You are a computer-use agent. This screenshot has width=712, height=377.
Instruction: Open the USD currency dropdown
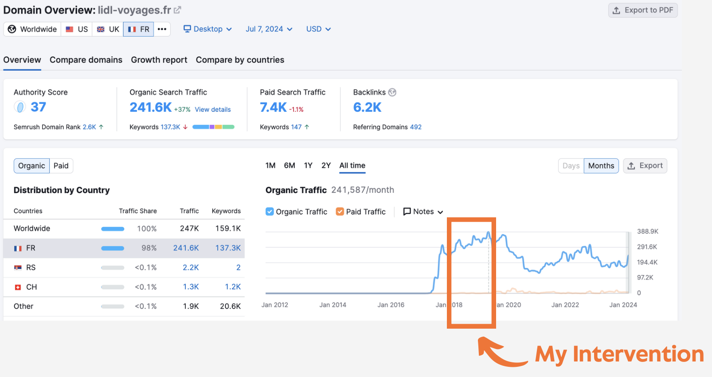coord(318,29)
